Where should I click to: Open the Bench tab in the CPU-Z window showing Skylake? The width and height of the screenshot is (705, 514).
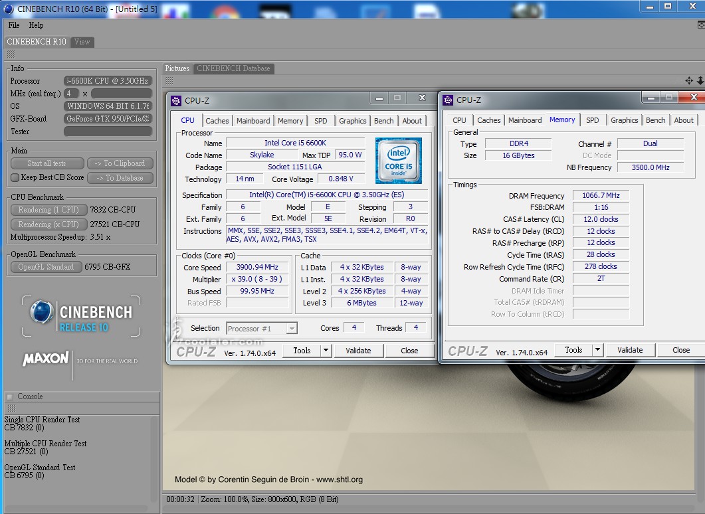click(x=383, y=120)
